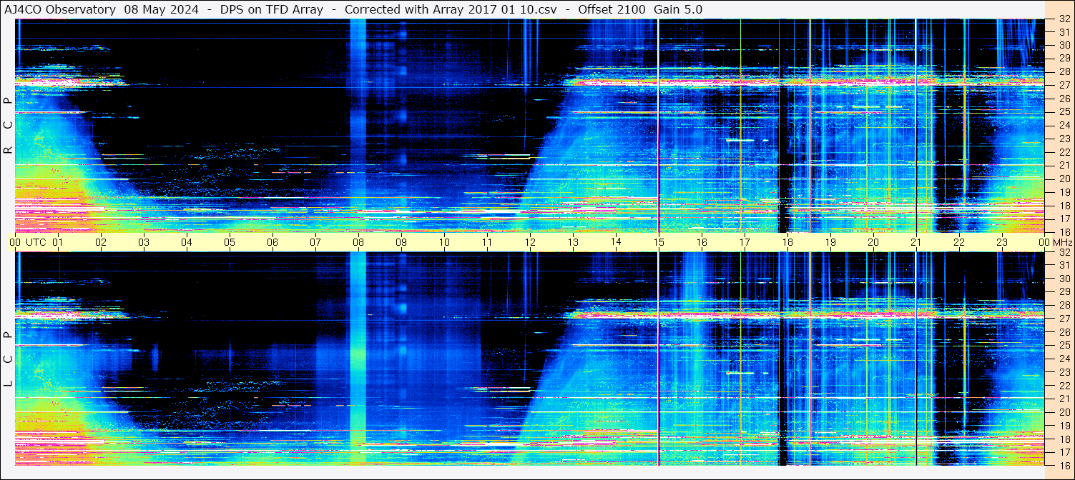The image size is (1075, 480).
Task: Click the 15 hour tick on UTC axis
Action: point(659,242)
